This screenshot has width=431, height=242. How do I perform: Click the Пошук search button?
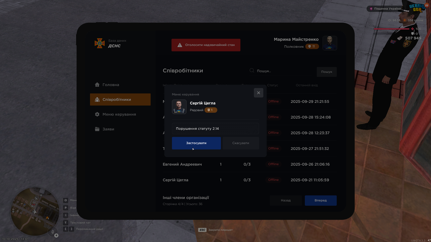pyautogui.click(x=327, y=72)
